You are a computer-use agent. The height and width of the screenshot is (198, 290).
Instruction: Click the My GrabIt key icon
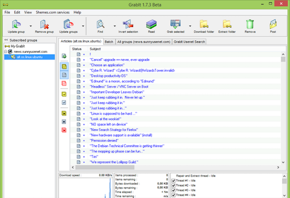7,46
